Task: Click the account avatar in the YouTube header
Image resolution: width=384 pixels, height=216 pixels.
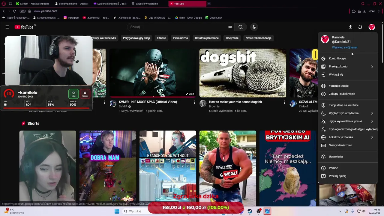Action: [372, 27]
